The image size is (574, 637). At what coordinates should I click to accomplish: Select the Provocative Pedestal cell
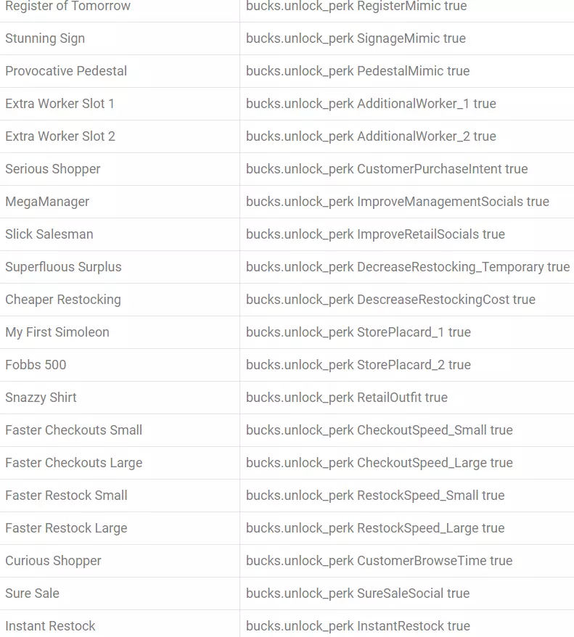click(x=66, y=71)
